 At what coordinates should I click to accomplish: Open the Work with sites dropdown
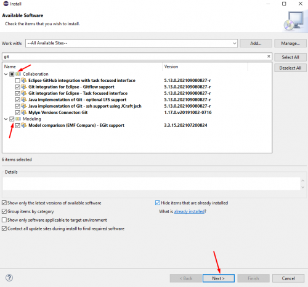click(234, 43)
